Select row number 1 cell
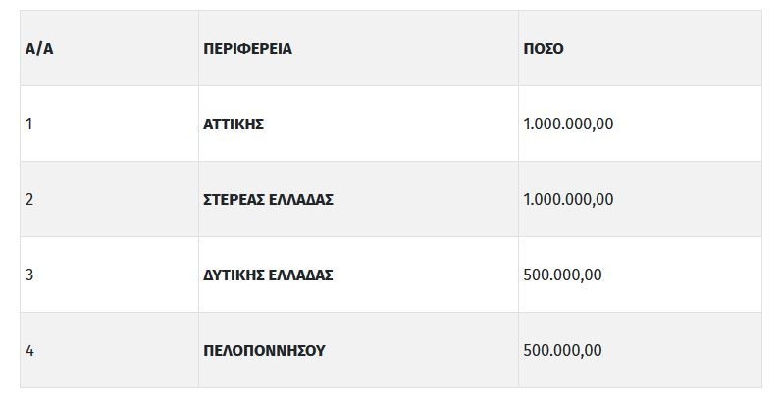This screenshot has width=780, height=400. [30, 125]
